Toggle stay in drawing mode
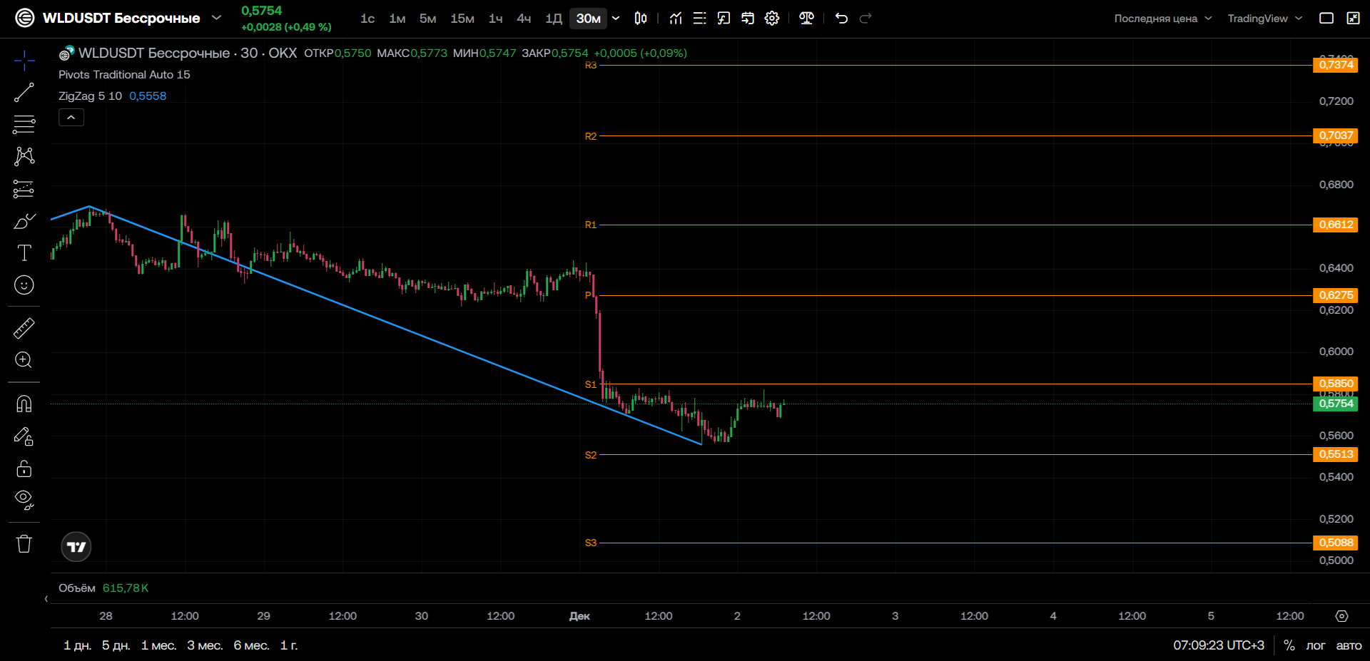 pyautogui.click(x=24, y=436)
